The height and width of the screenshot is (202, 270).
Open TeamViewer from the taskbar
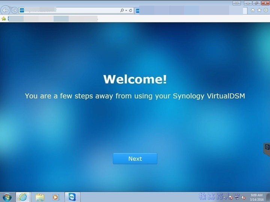pos(72,197)
